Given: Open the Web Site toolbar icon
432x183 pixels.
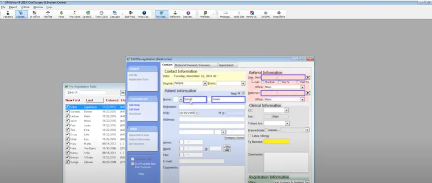Looking at the screenshot, I should [x=239, y=14].
